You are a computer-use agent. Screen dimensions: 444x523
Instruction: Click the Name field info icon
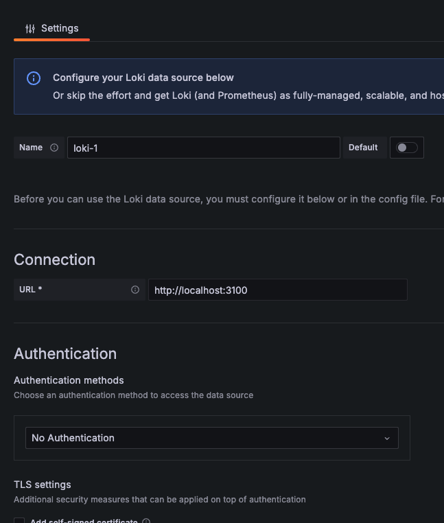[54, 148]
